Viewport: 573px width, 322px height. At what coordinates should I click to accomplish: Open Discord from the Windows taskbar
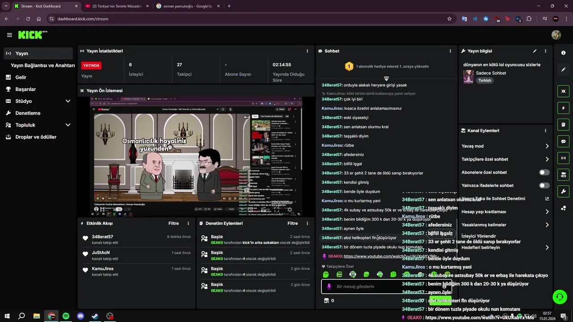point(81,316)
